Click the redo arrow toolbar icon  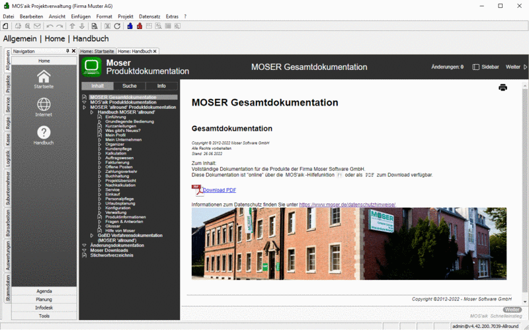[x=60, y=26]
